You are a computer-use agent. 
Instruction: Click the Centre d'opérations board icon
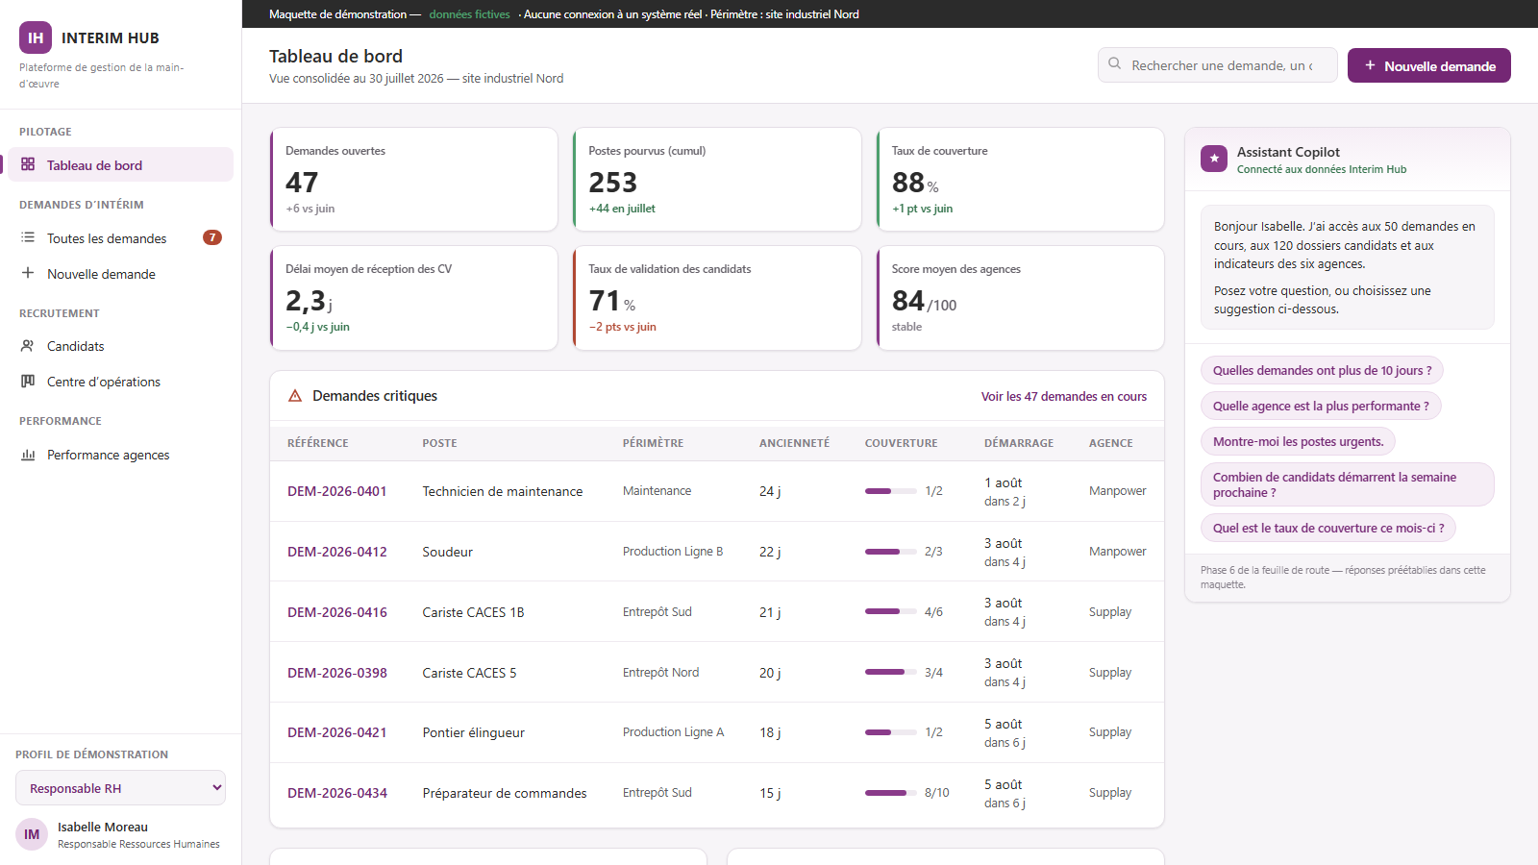pos(28,381)
